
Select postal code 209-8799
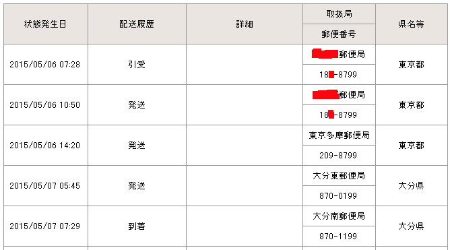coord(339,156)
